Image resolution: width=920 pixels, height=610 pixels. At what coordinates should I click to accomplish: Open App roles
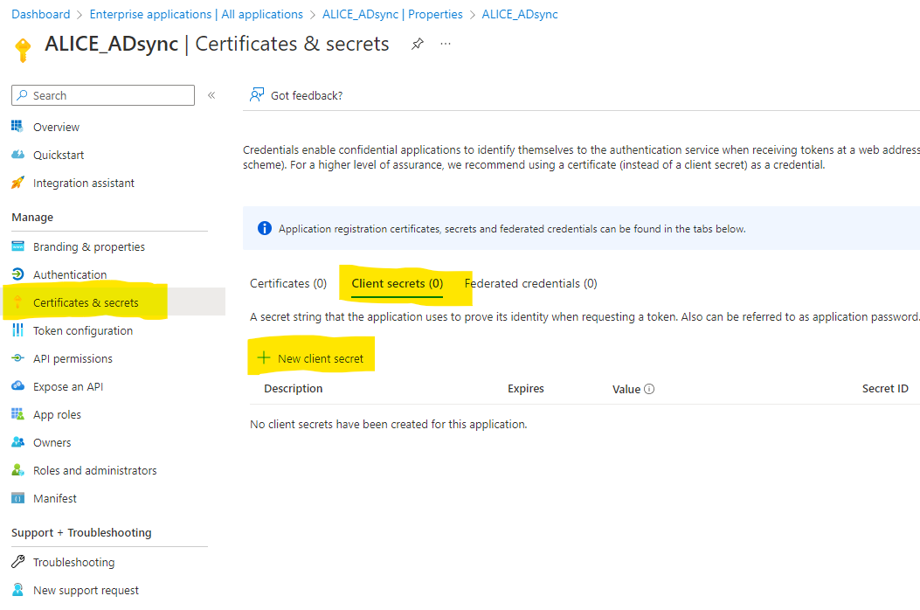tap(57, 414)
